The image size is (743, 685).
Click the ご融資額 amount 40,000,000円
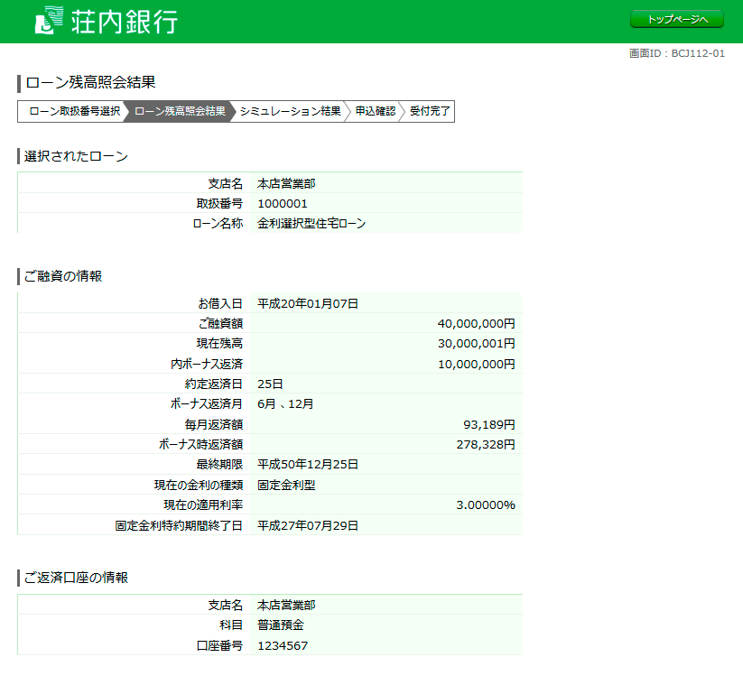point(476,323)
